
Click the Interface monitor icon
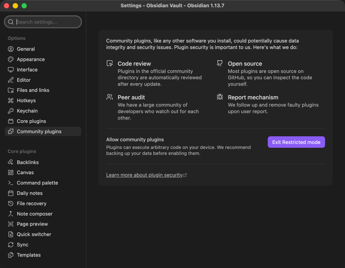(x=11, y=70)
